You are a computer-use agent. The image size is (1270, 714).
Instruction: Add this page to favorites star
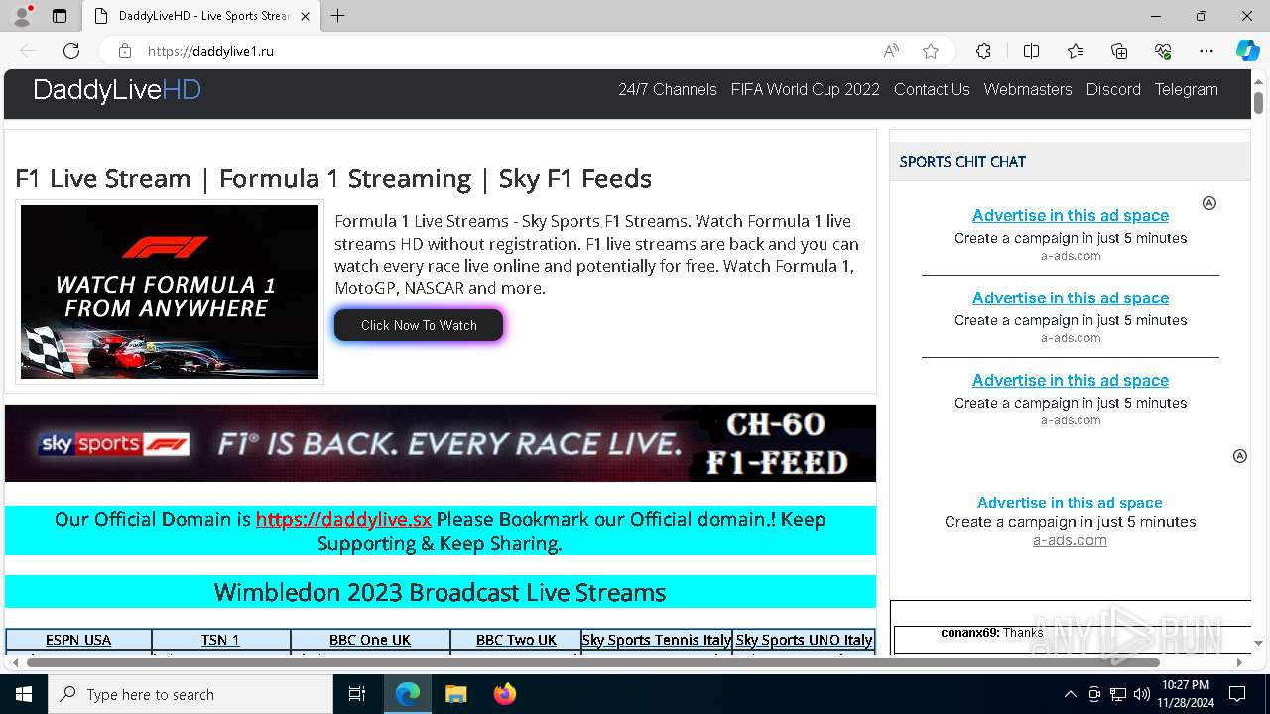click(x=930, y=51)
